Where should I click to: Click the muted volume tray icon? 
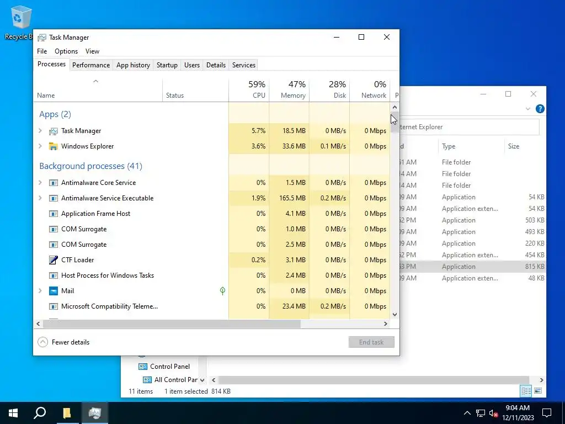[494, 413]
